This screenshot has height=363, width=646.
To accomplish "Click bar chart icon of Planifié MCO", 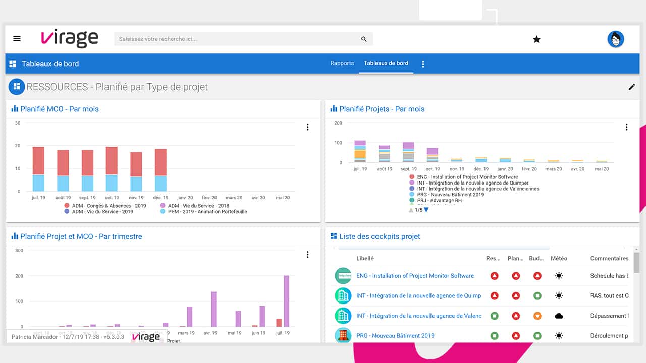I will 15,109.
